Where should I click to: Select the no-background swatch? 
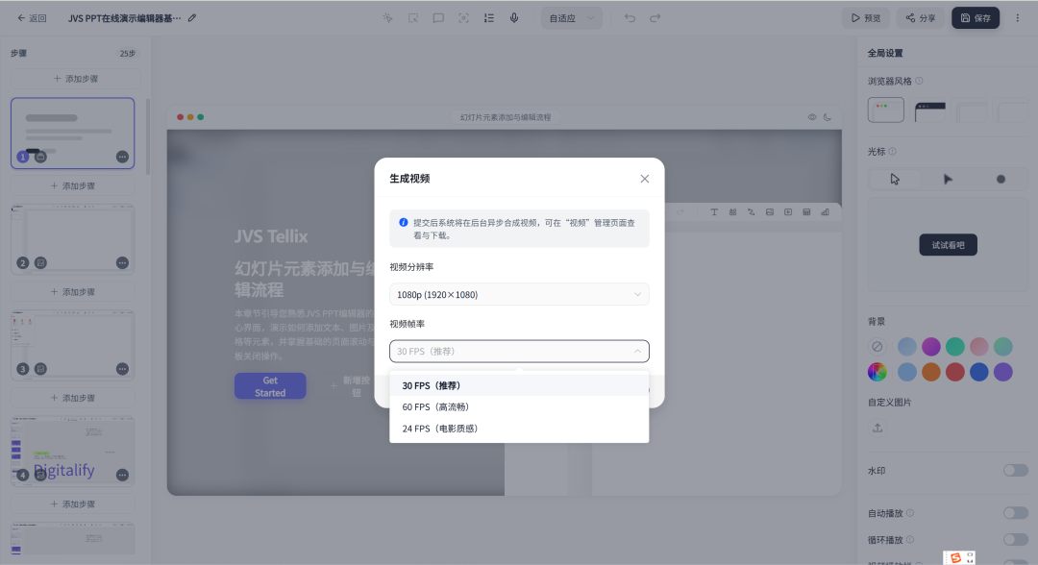[x=877, y=346]
